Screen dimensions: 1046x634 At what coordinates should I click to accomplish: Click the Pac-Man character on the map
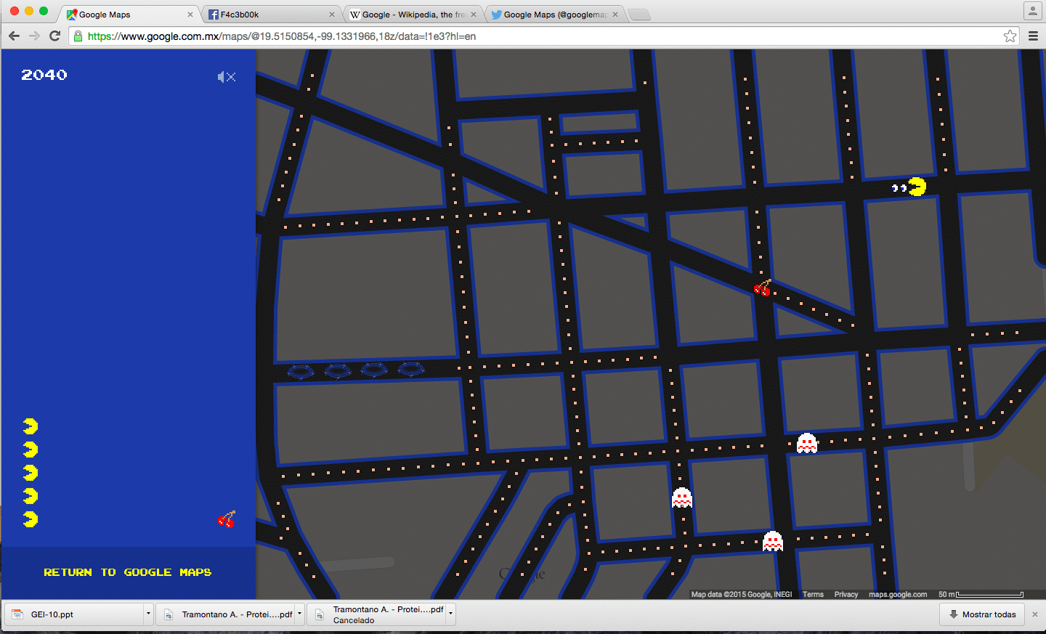coord(917,187)
